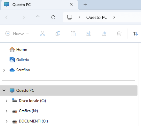Image resolution: width=141 pixels, height=126 pixels.
Task: Go up one folder level
Action: (38, 17)
